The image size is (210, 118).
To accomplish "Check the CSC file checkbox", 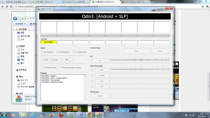I will [x=92, y=81].
